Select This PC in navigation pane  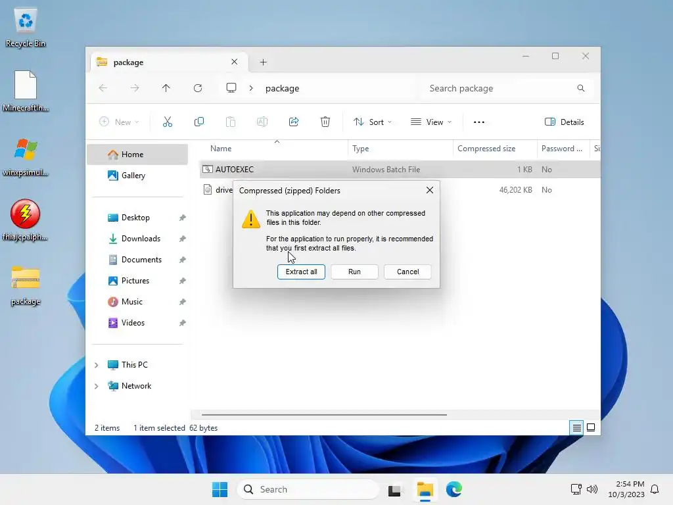pyautogui.click(x=134, y=364)
